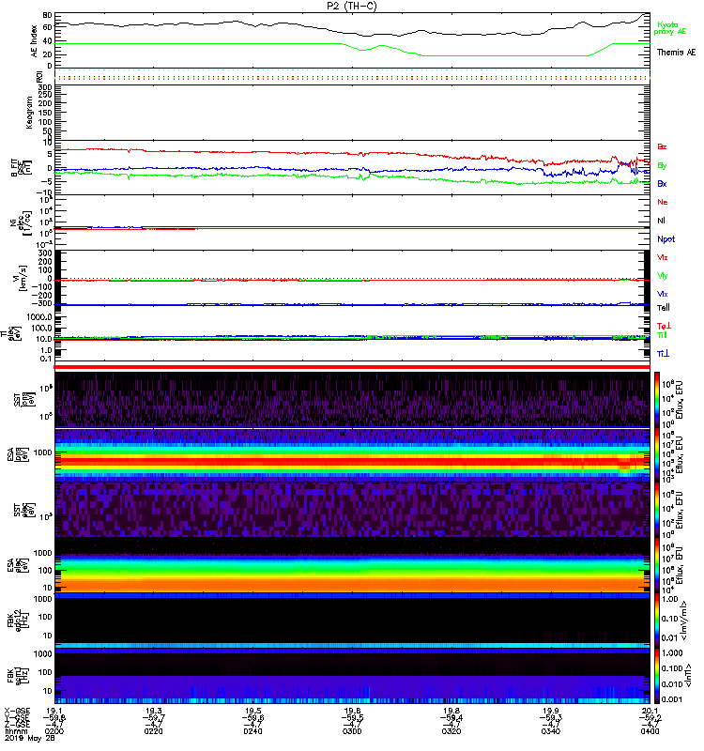The image size is (704, 751).
Task: Click the blue Bx legend label
Action: [x=662, y=183]
